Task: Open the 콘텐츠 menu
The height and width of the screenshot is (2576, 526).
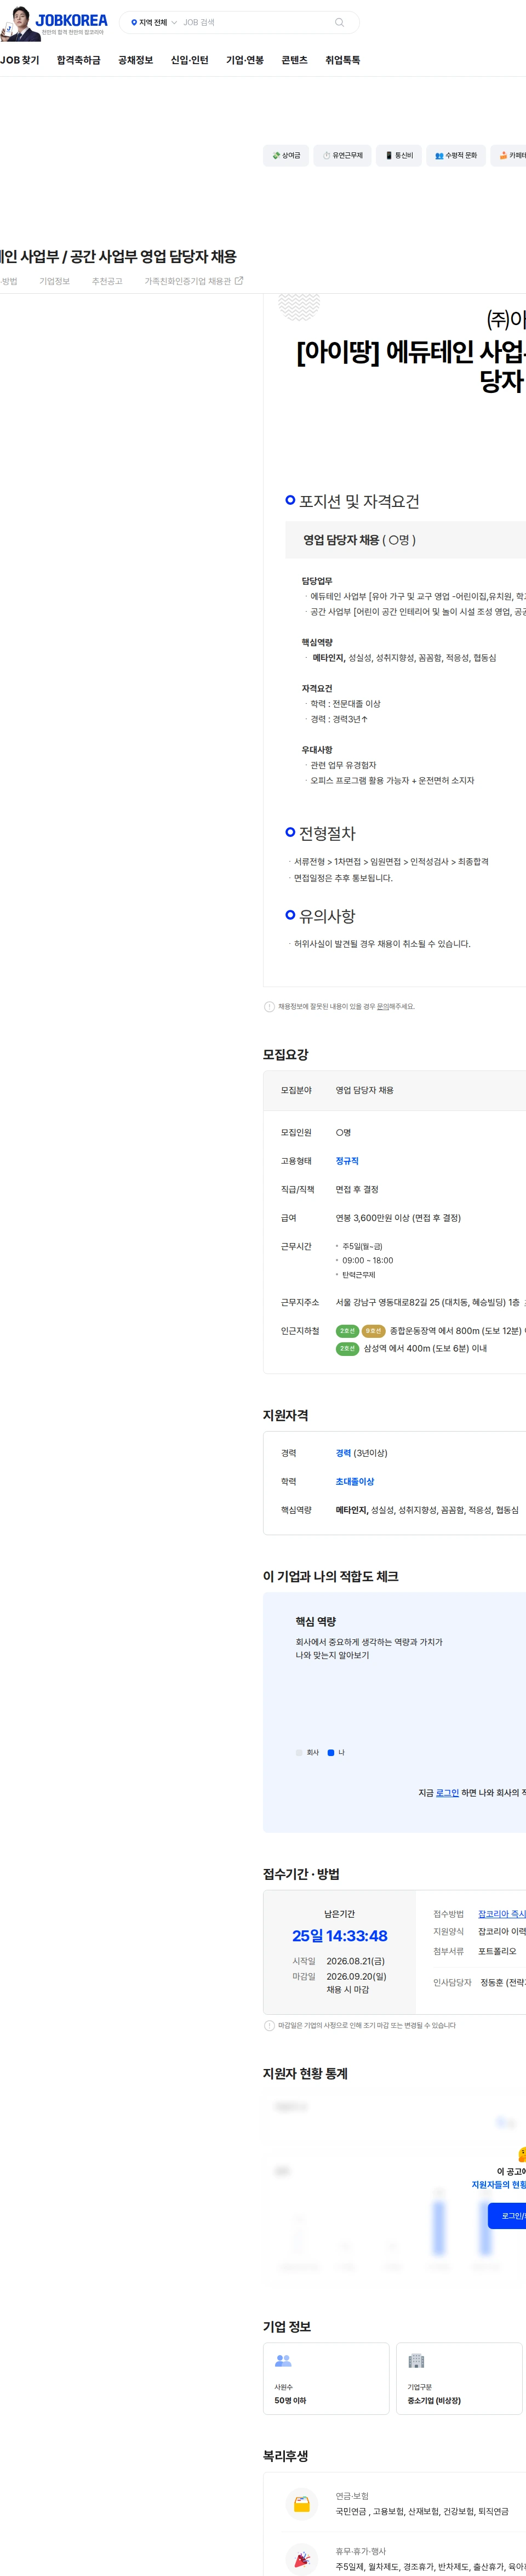Action: (294, 60)
